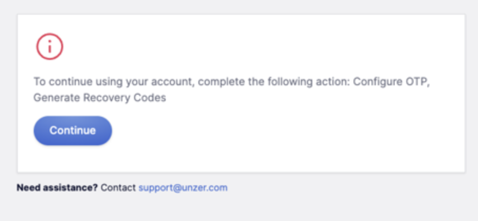Click 'To continue using your account' sentence start
Image resolution: width=478 pixels, height=221 pixels.
113,82
